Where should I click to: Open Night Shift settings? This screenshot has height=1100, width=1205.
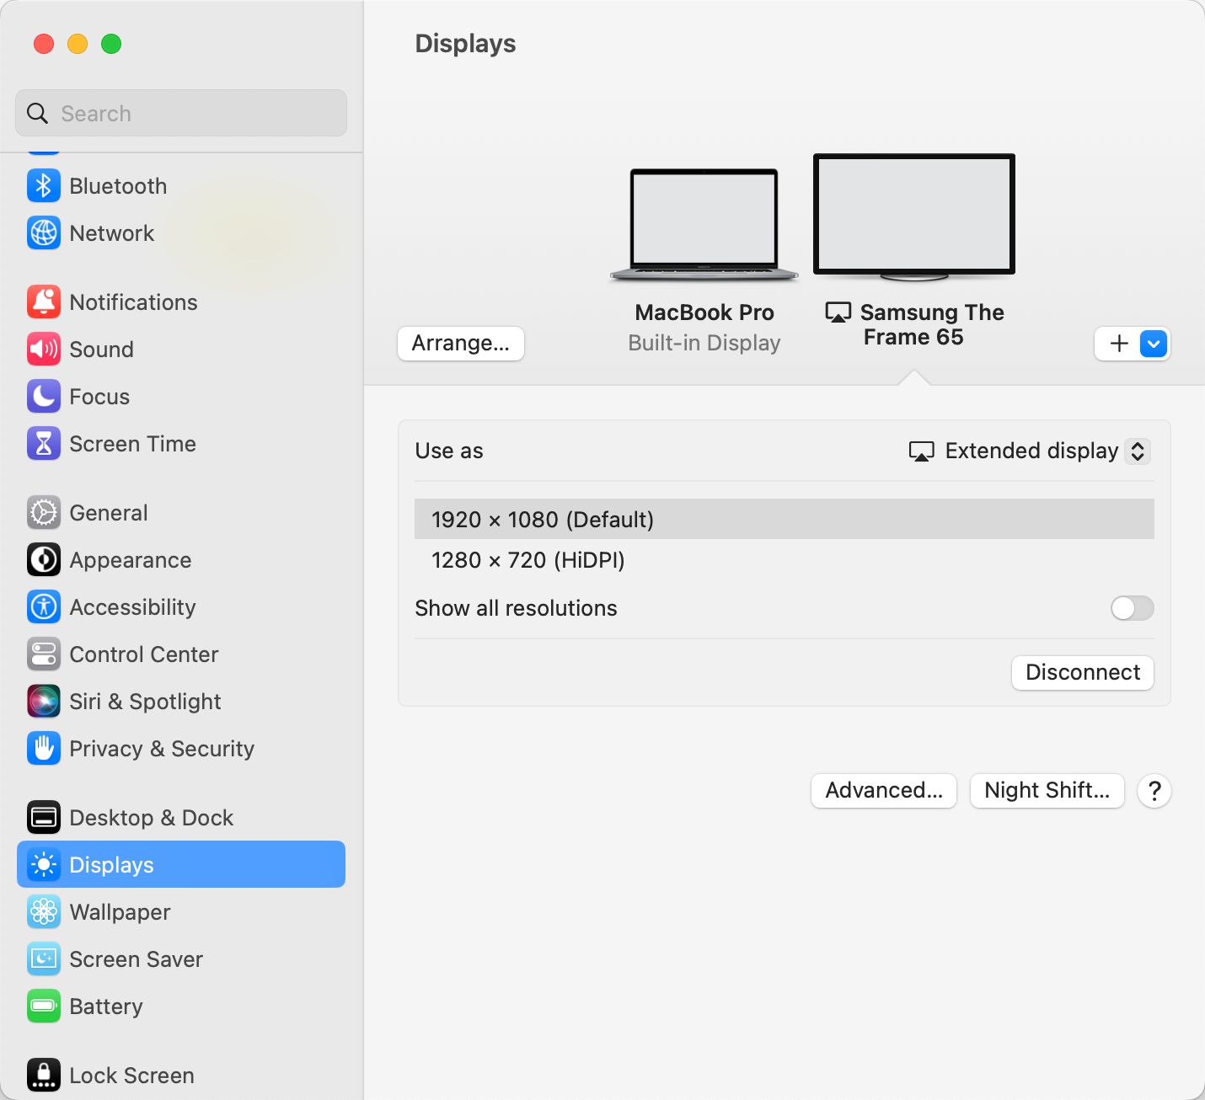tap(1047, 791)
